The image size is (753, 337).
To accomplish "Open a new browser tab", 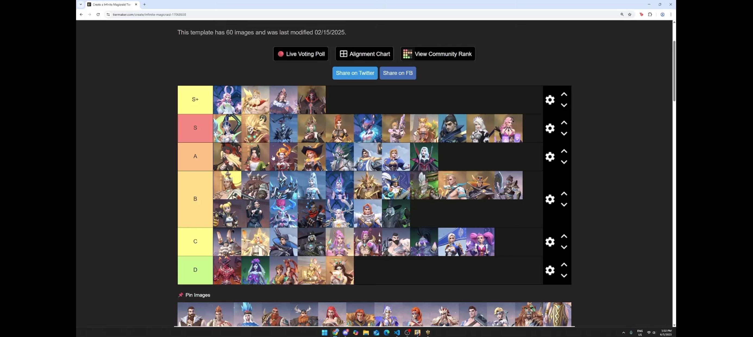I will click(145, 4).
